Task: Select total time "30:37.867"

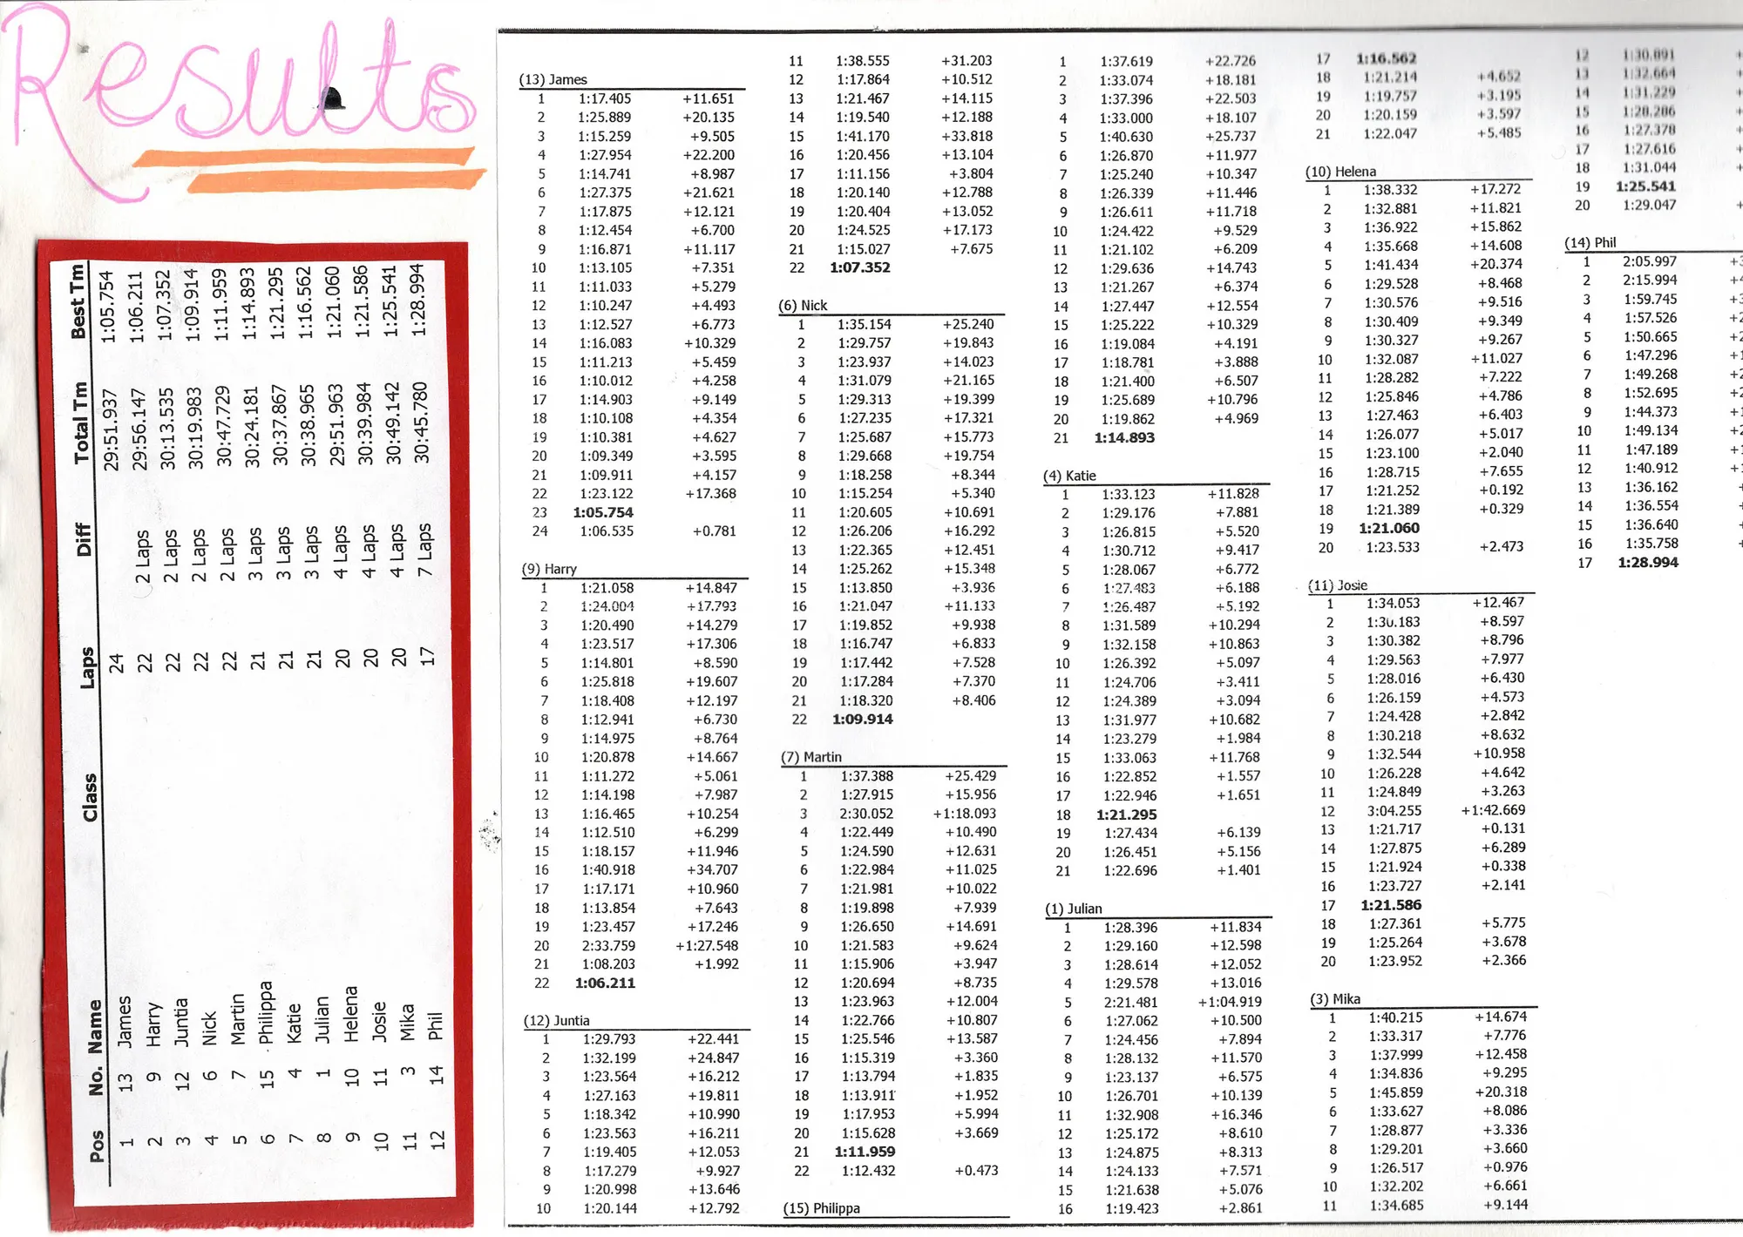Action: click(x=280, y=425)
